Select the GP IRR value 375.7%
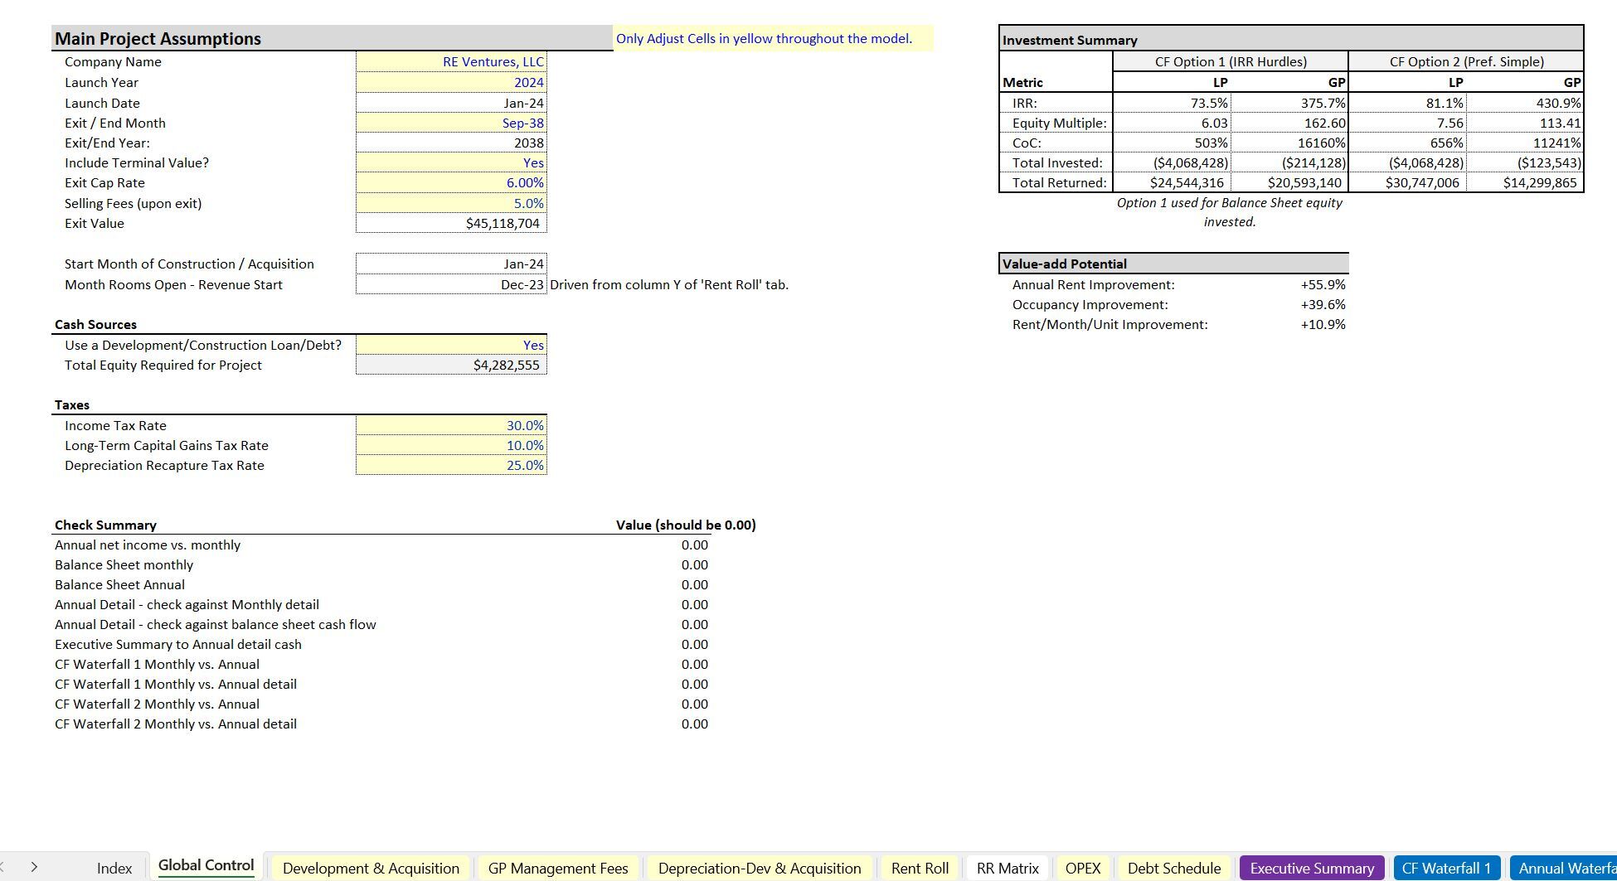The width and height of the screenshot is (1617, 881). pyautogui.click(x=1289, y=103)
